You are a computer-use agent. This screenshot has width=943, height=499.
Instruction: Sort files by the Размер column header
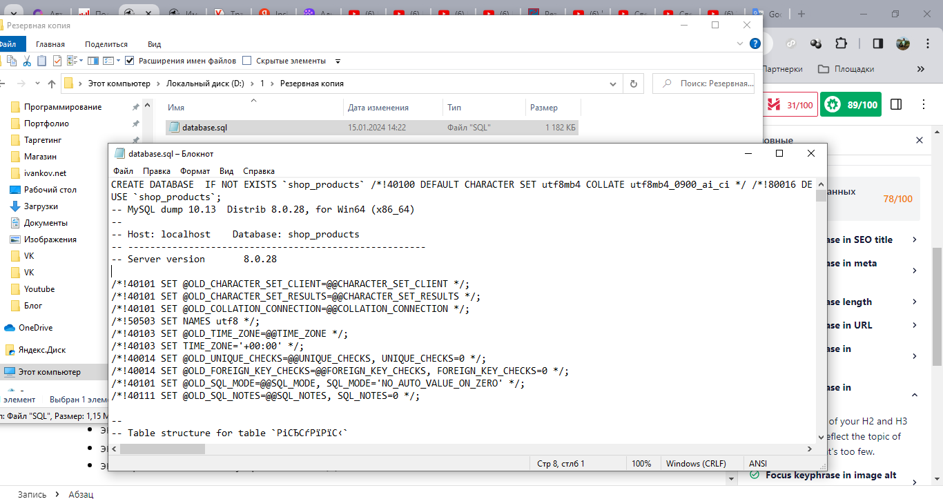(x=553, y=108)
